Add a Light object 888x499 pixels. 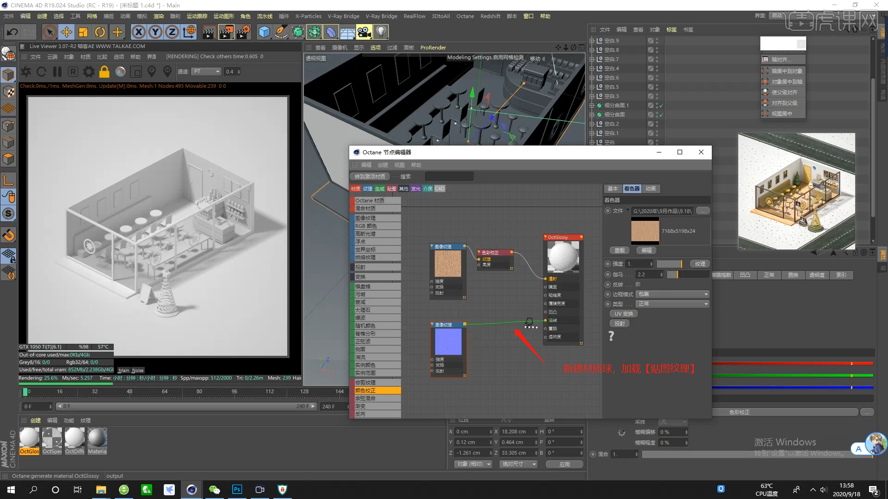click(x=381, y=32)
